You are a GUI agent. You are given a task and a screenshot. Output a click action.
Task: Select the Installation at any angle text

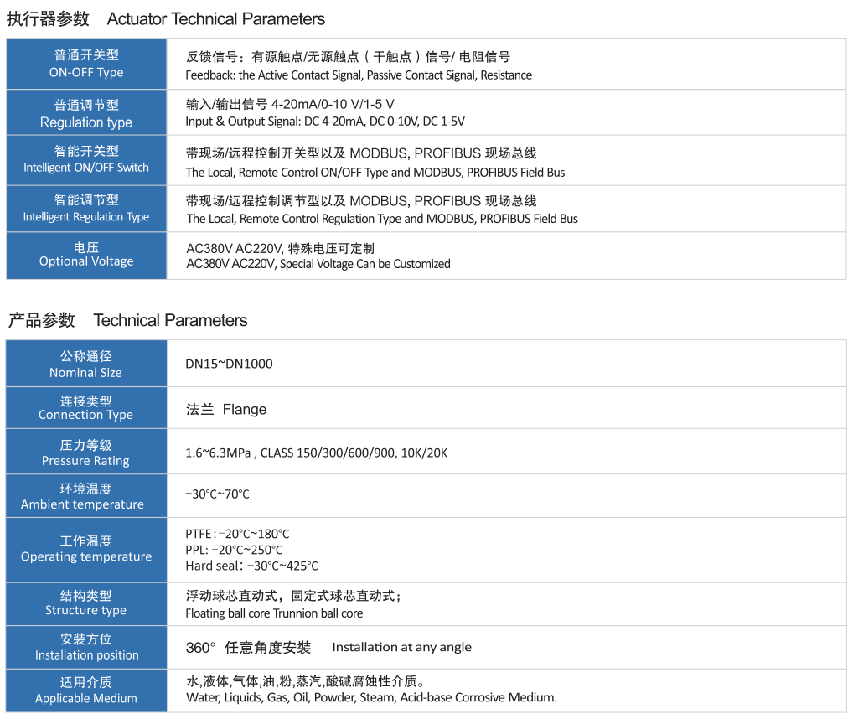[401, 647]
